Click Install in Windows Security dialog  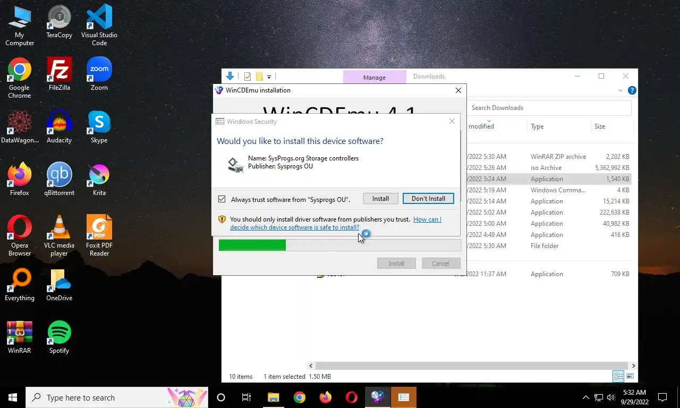(380, 199)
